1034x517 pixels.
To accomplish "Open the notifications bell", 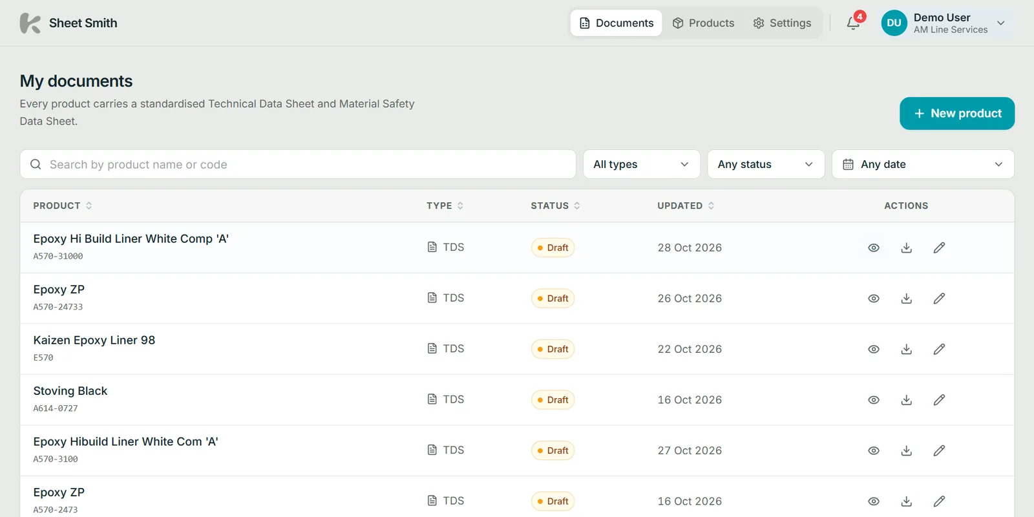I will [x=854, y=23].
